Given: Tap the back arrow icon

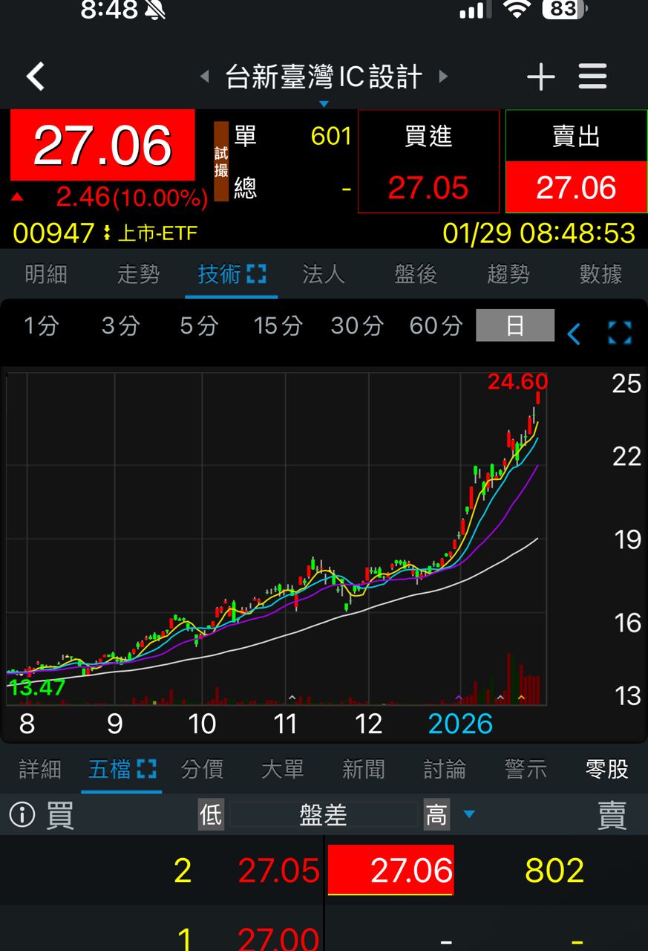Looking at the screenshot, I should coord(36,77).
